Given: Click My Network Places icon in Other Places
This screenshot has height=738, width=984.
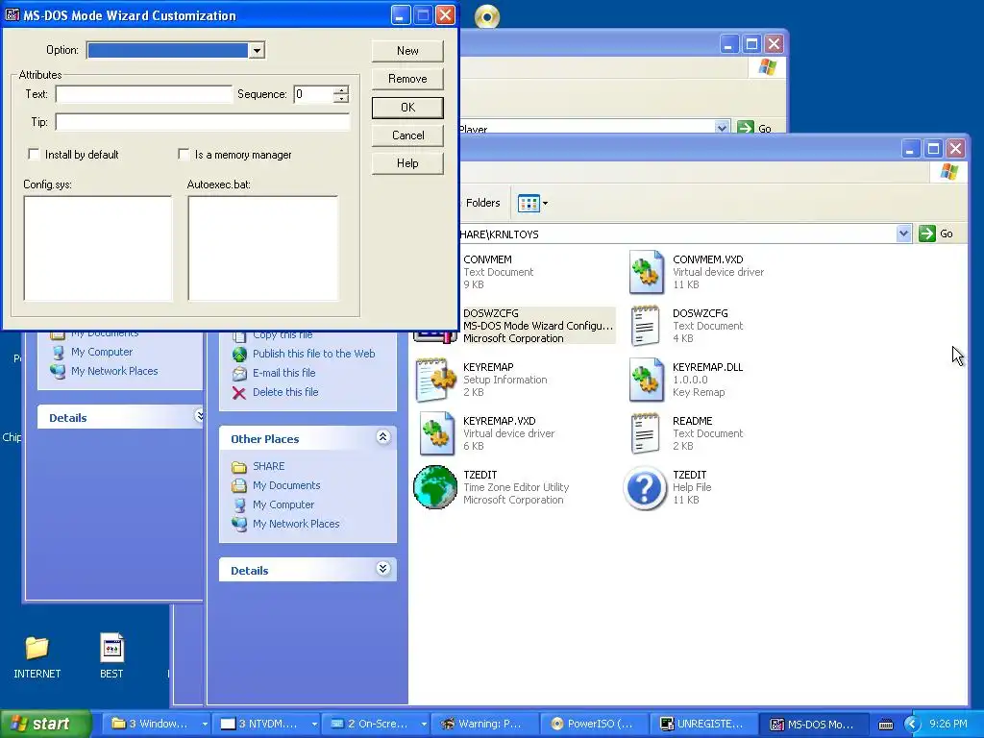Looking at the screenshot, I should tap(239, 524).
